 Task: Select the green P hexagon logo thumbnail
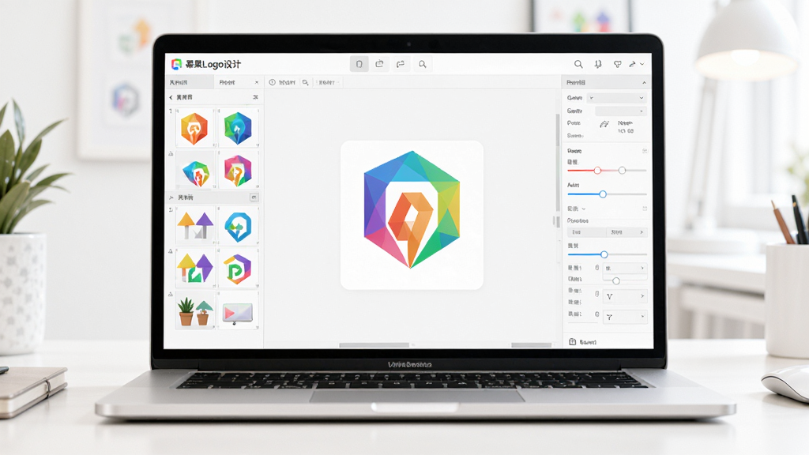point(237,269)
